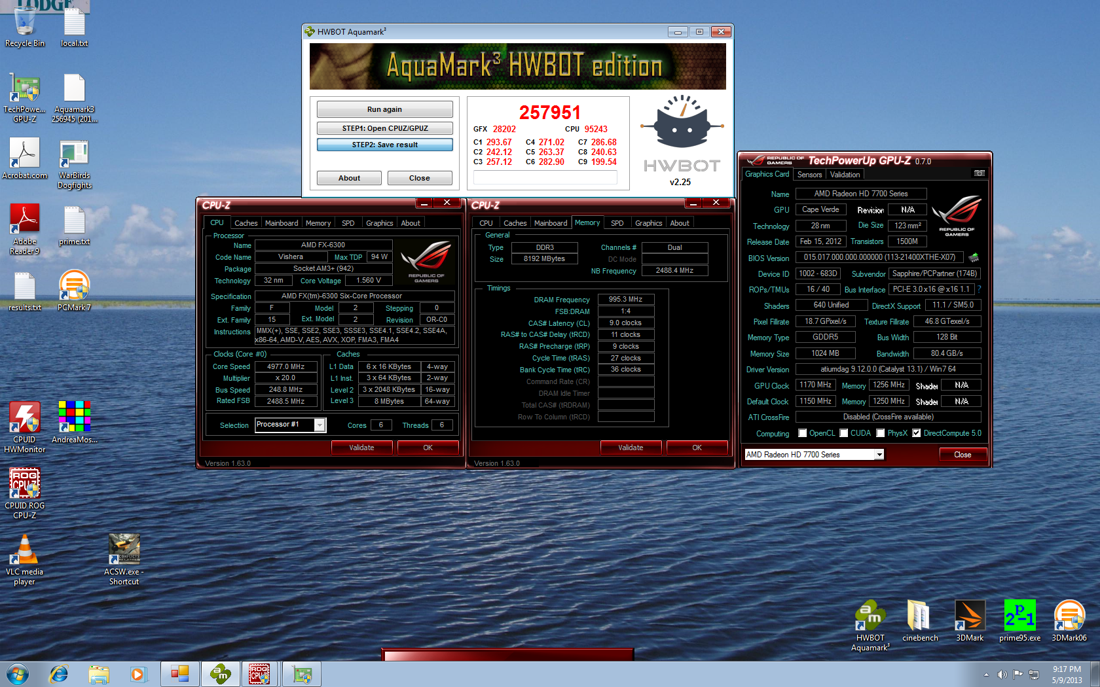This screenshot has height=687, width=1100.
Task: Launch CPUID ROG CPU-Z desktop shortcut
Action: click(x=25, y=493)
